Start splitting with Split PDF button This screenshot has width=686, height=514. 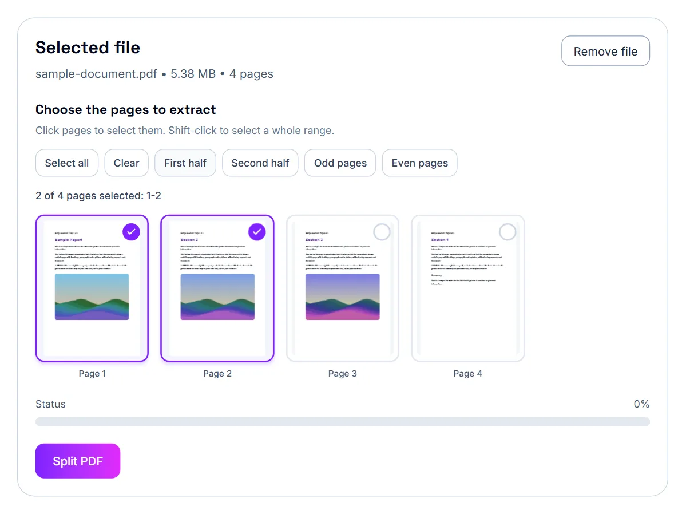[78, 461]
